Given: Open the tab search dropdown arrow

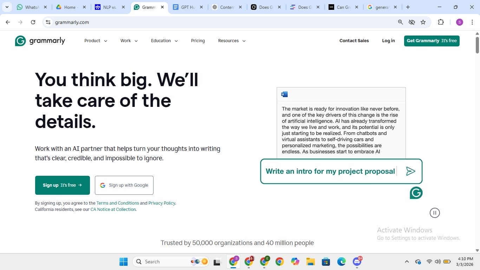Looking at the screenshot, I should click(7, 7).
